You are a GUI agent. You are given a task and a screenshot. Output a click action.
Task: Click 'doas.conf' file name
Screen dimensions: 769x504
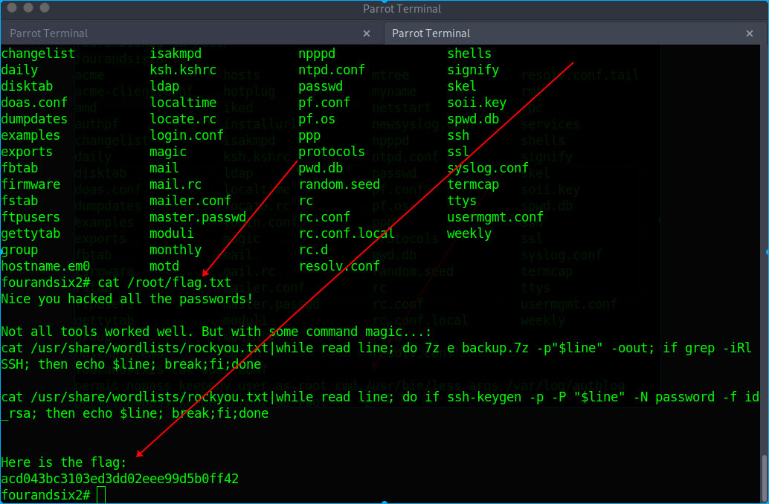tap(34, 103)
